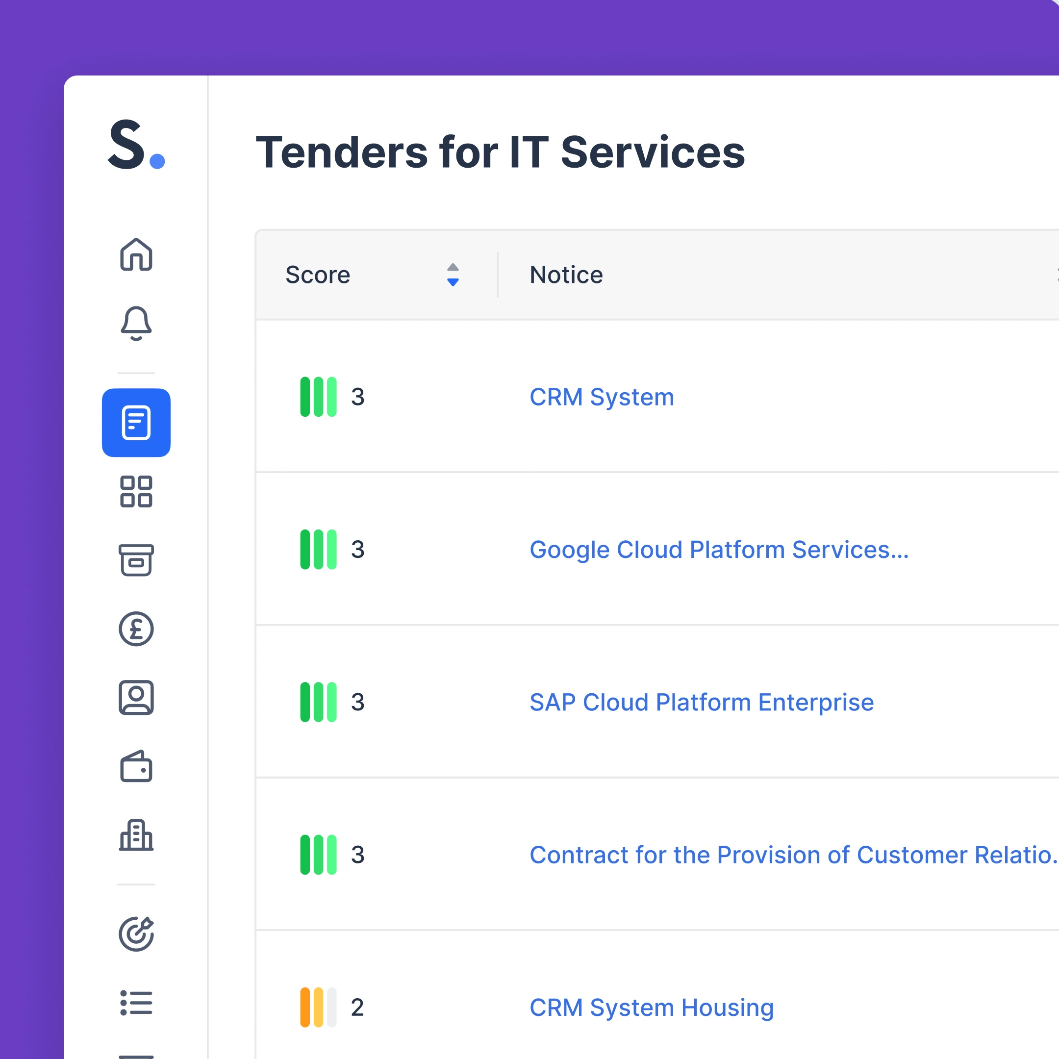Open the archive box icon
Image resolution: width=1059 pixels, height=1059 pixels.
(x=136, y=560)
